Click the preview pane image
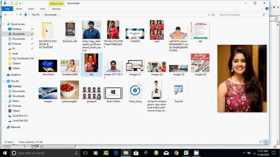 point(242,78)
